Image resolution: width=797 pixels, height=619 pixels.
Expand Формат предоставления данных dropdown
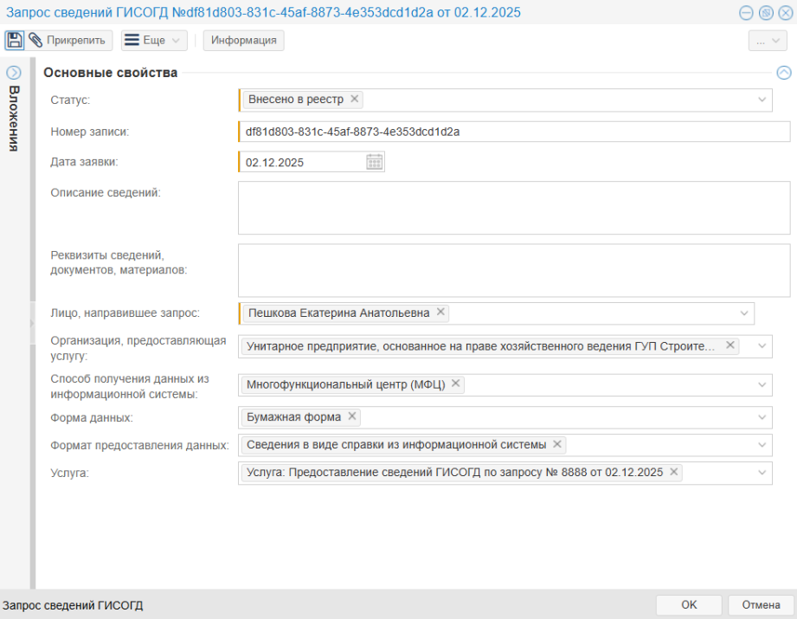coord(762,445)
